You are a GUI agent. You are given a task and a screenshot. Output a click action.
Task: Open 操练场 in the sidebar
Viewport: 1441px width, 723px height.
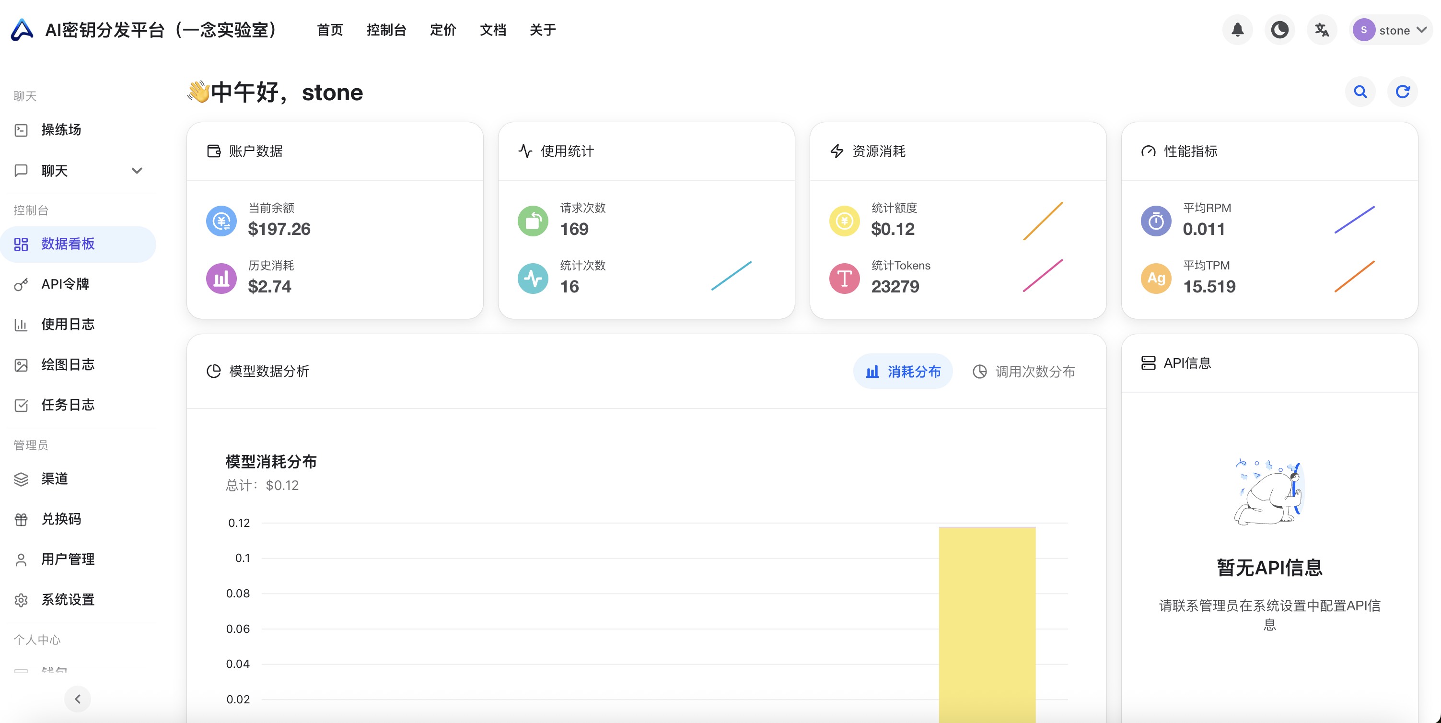(78, 130)
